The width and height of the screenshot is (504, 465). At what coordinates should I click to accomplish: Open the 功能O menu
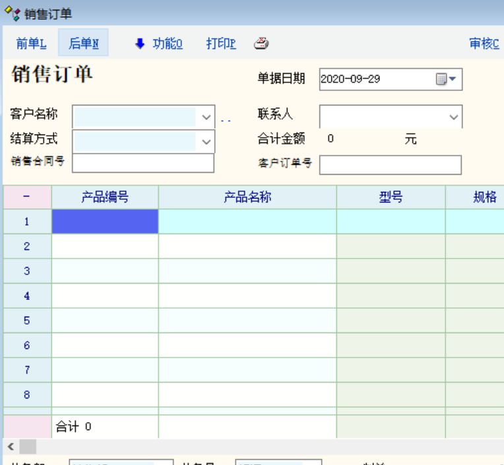(x=168, y=44)
